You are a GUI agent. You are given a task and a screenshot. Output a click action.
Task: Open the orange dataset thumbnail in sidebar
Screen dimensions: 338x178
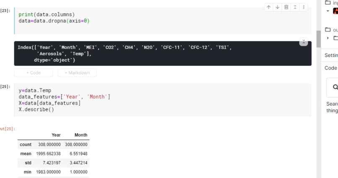335,11
